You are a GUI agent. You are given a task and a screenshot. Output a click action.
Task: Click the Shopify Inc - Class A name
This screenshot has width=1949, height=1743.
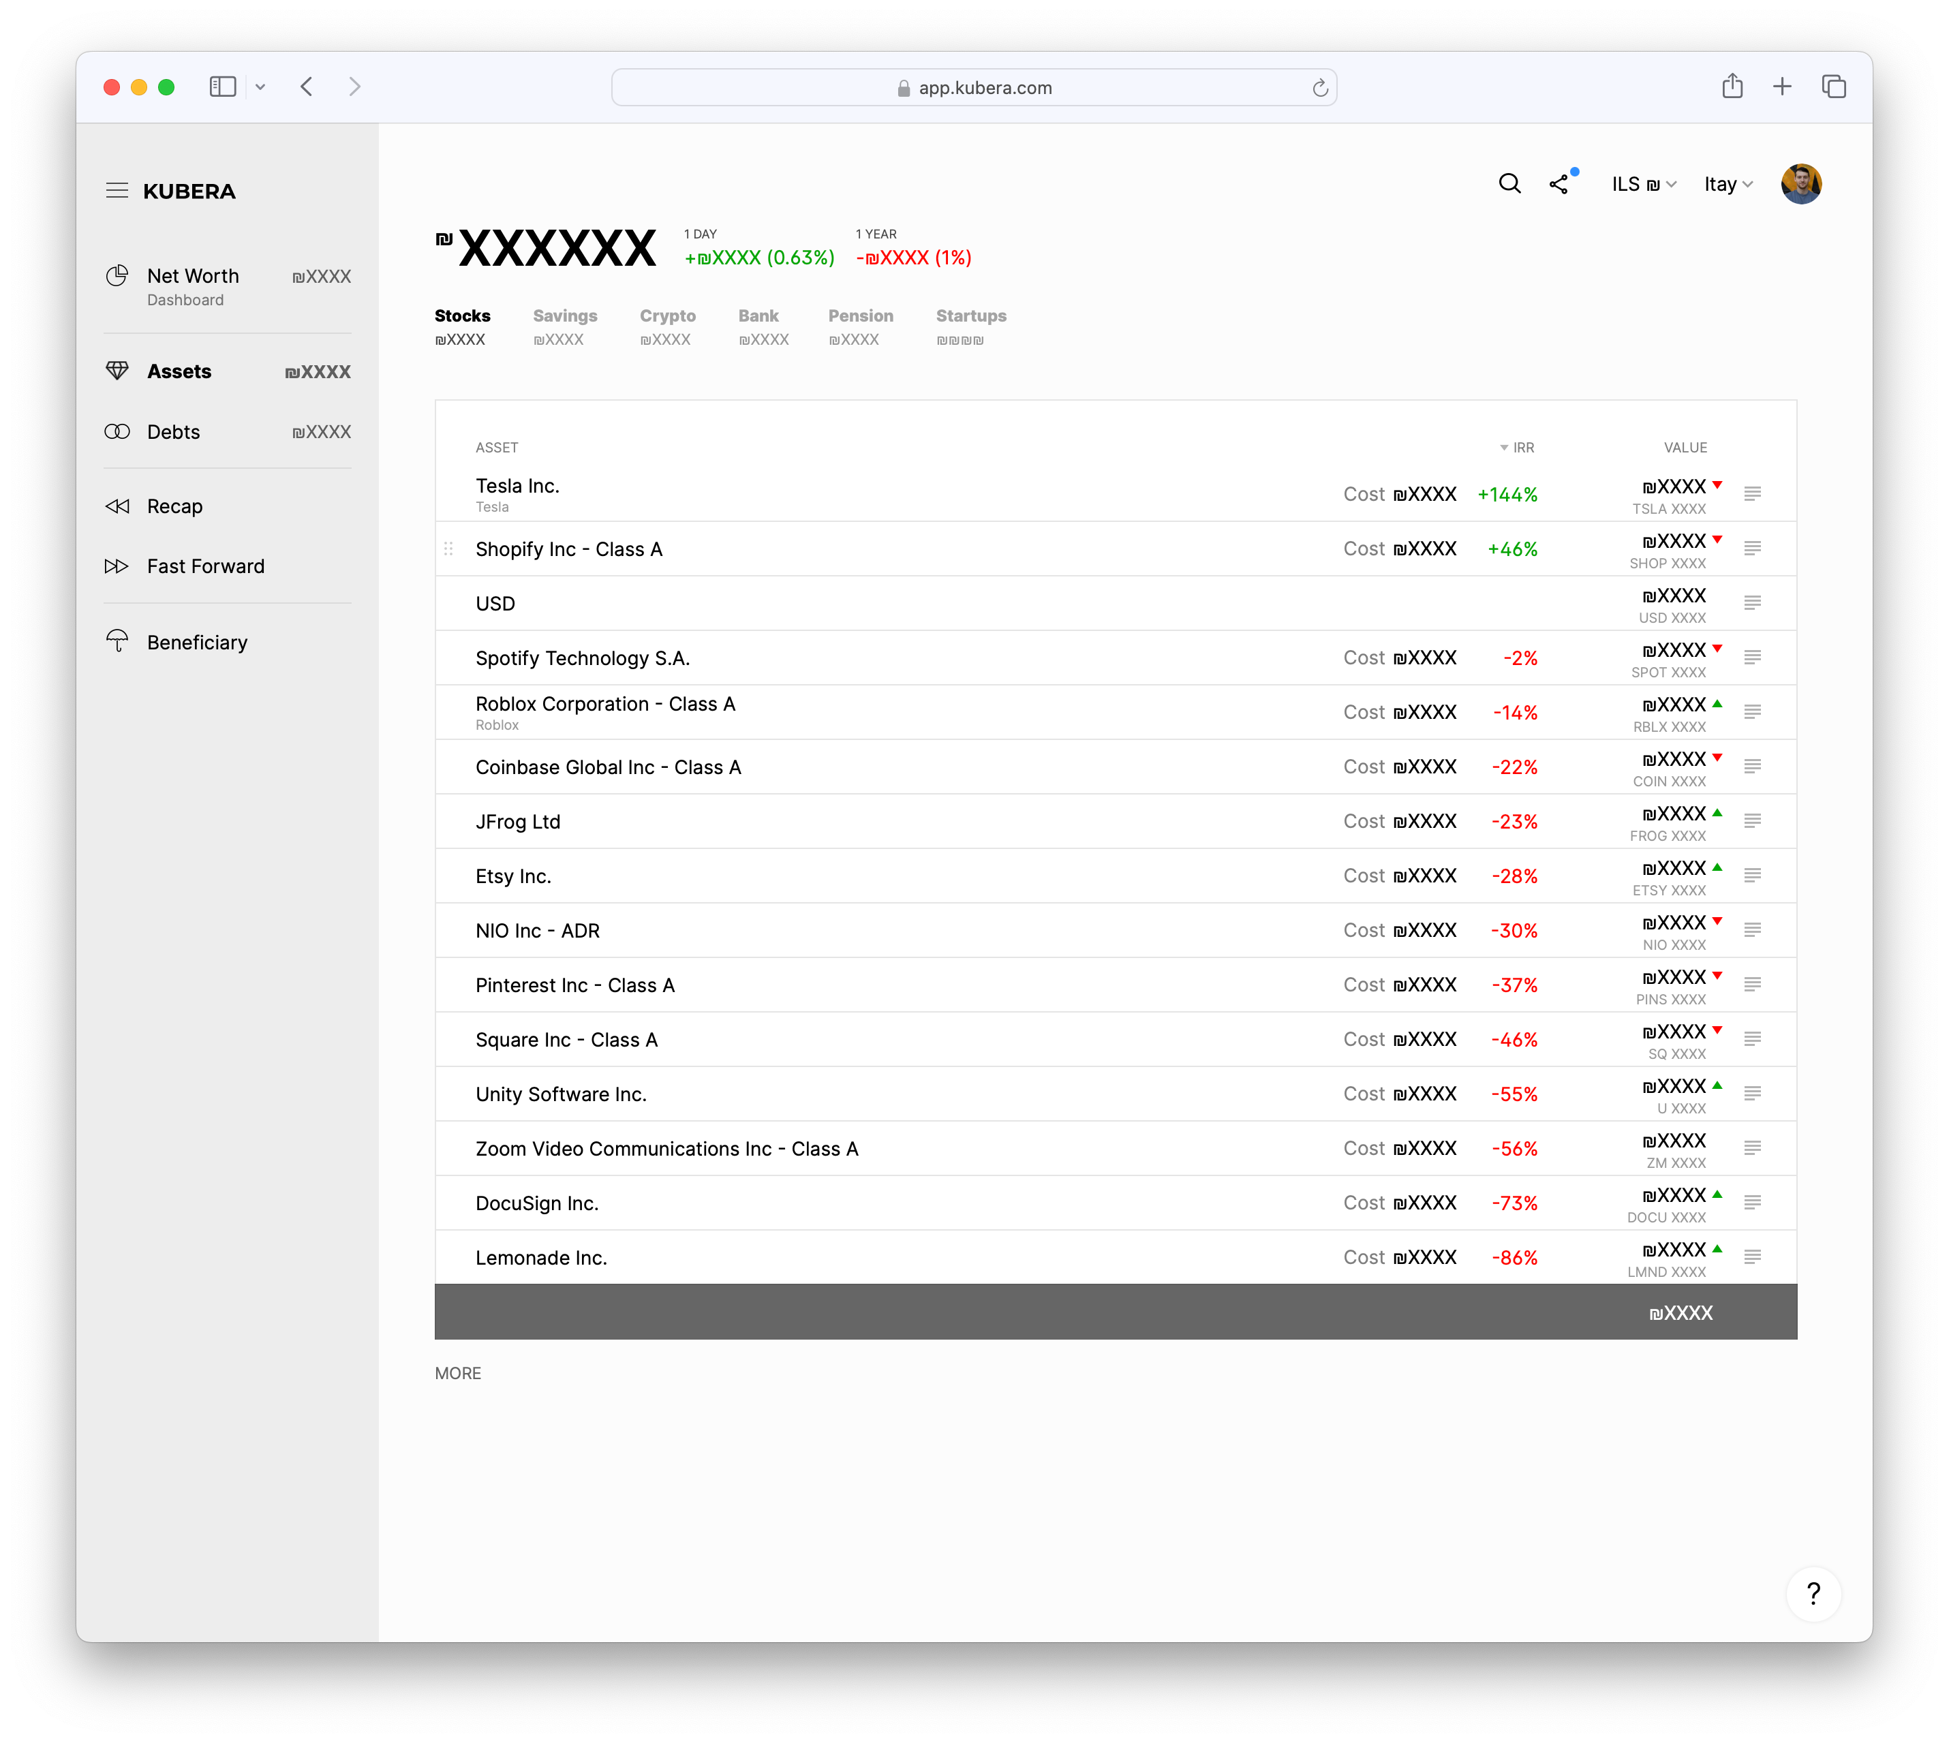(x=569, y=549)
